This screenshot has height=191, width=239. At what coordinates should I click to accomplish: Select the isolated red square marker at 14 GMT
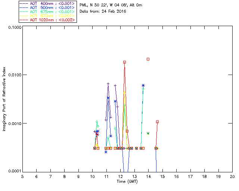pyautogui.click(x=148, y=59)
